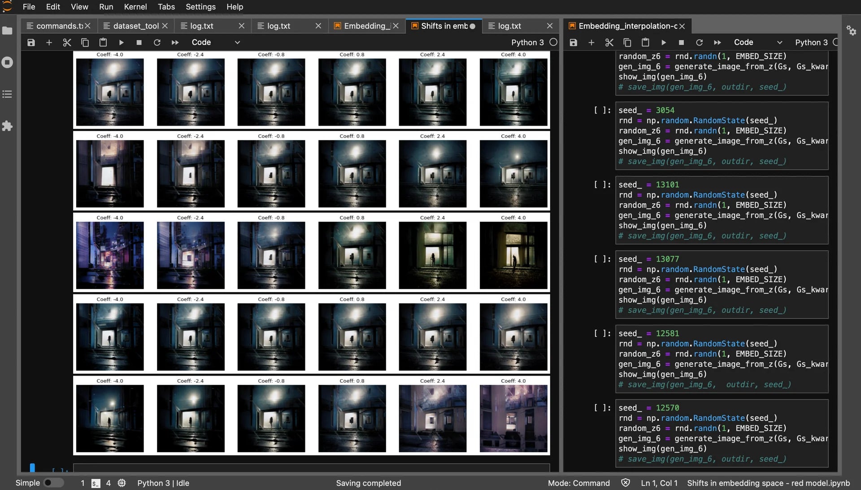Open property inspector gears icon
Image resolution: width=861 pixels, height=490 pixels.
click(x=851, y=31)
